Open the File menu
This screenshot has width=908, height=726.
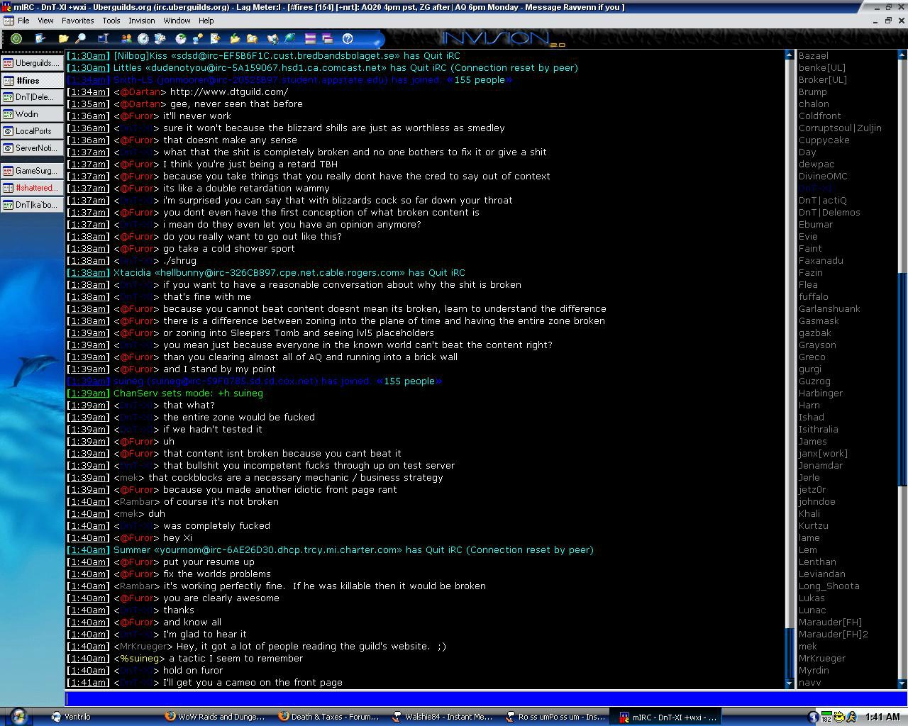click(x=23, y=21)
